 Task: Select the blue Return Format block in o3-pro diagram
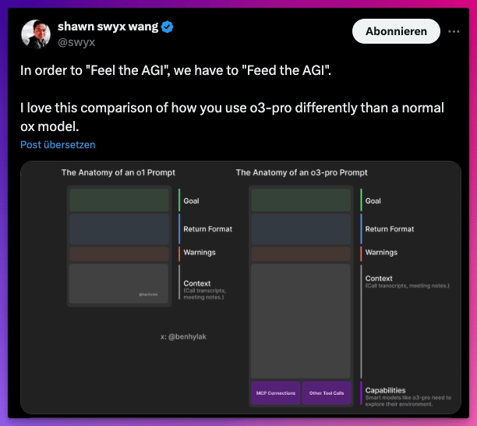pos(301,229)
